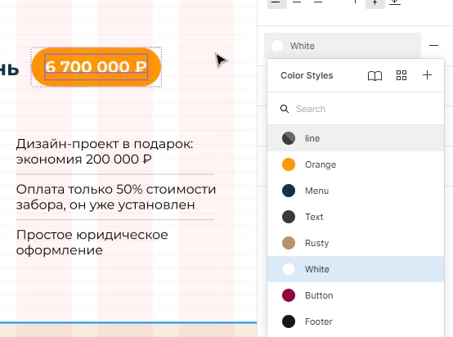Choose the text align center icon
Viewport: 453px width, 337px height.
point(297,2)
